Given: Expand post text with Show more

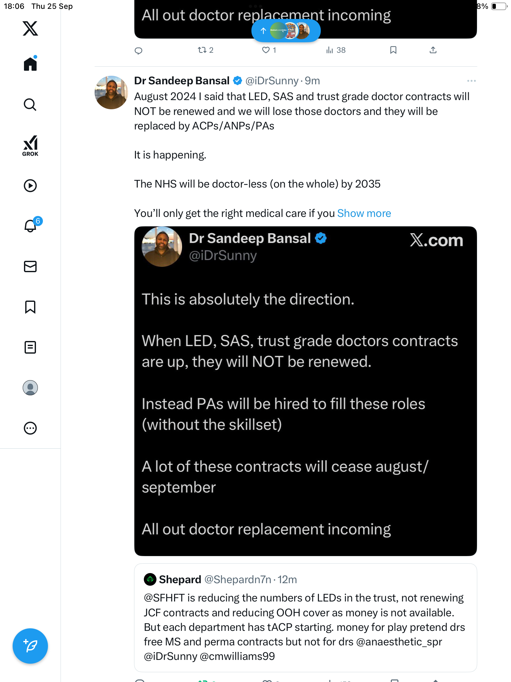Looking at the screenshot, I should (x=364, y=213).
